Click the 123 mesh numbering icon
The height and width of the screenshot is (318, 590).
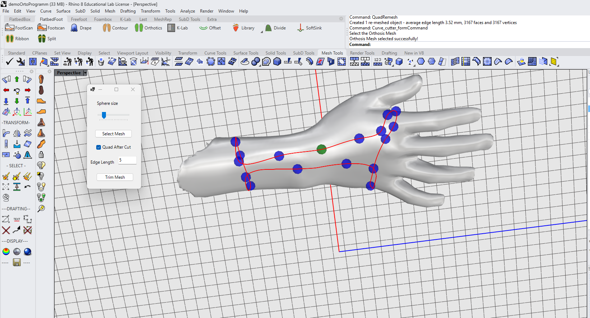tap(378, 62)
